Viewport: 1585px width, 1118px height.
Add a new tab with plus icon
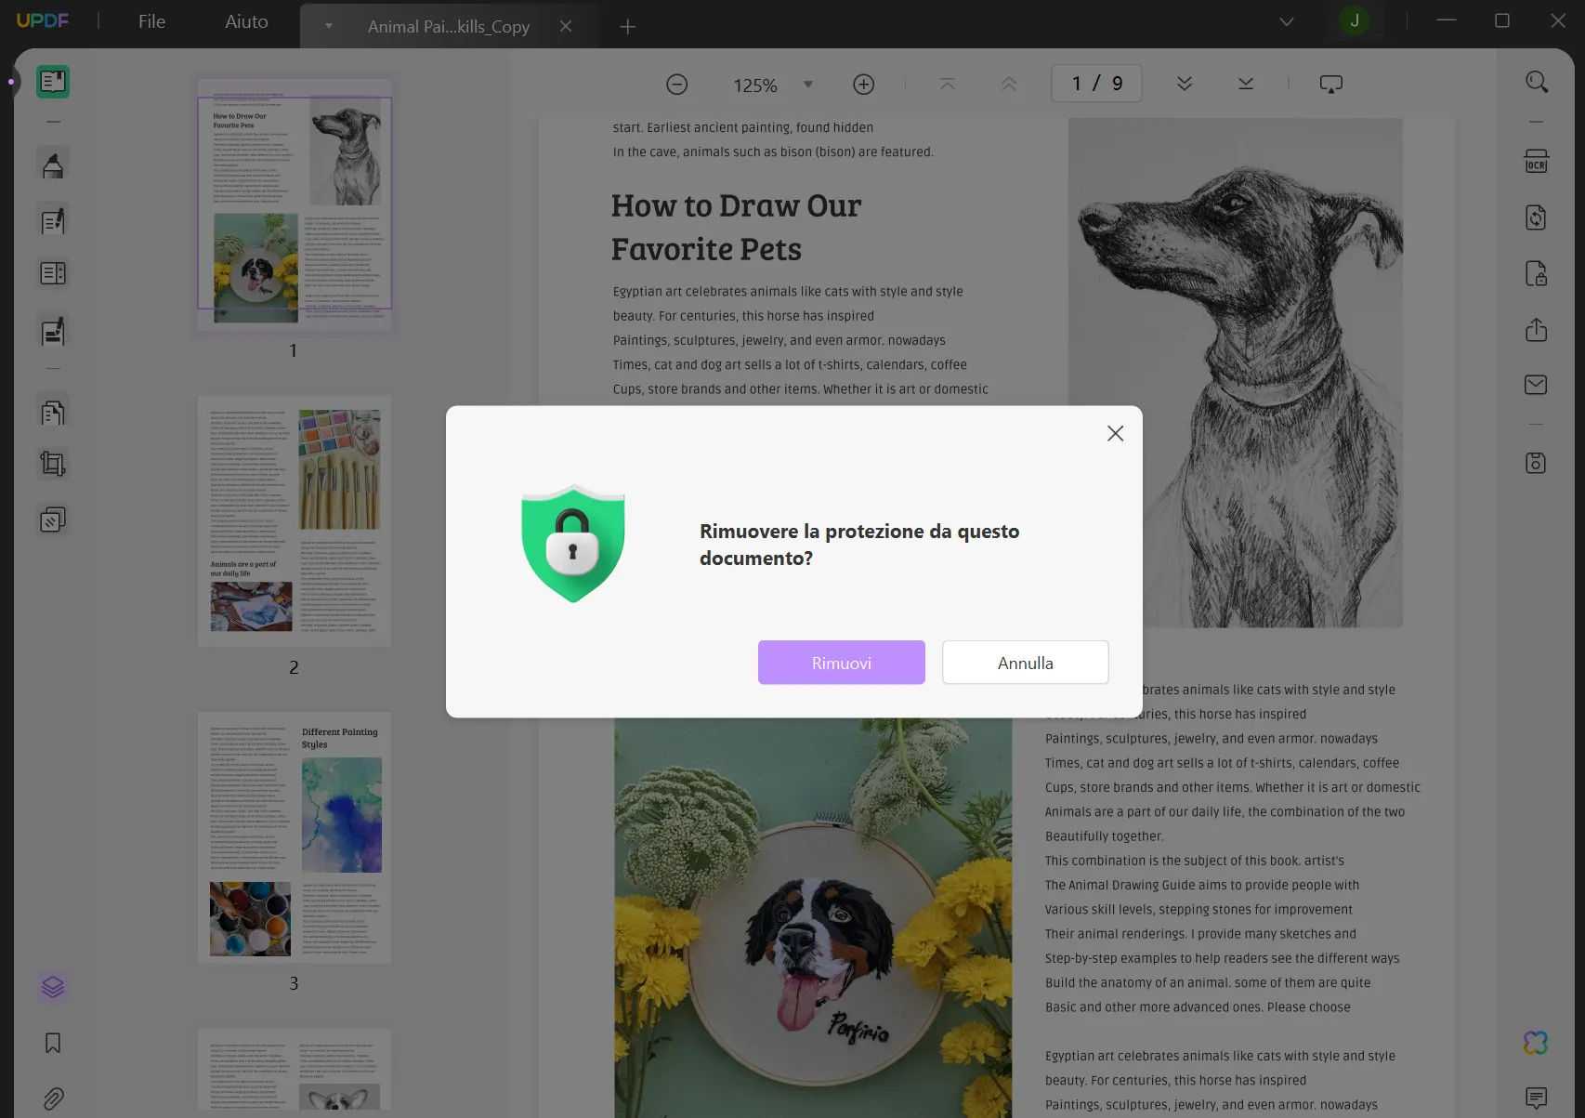coord(628,27)
